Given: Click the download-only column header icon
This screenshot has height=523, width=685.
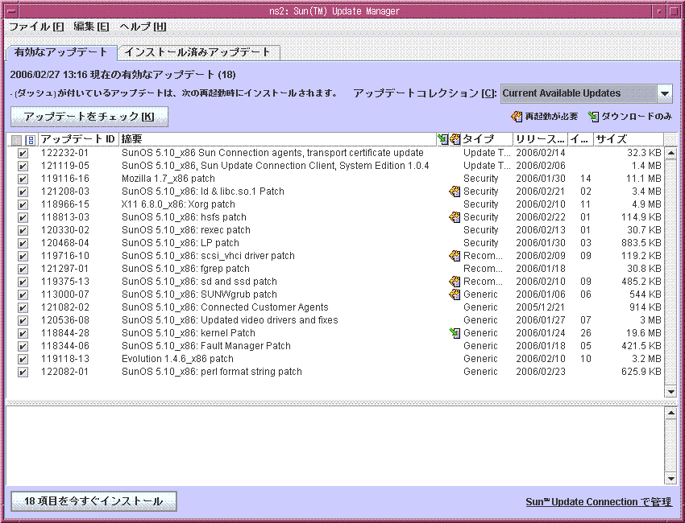Looking at the screenshot, I should coord(442,140).
